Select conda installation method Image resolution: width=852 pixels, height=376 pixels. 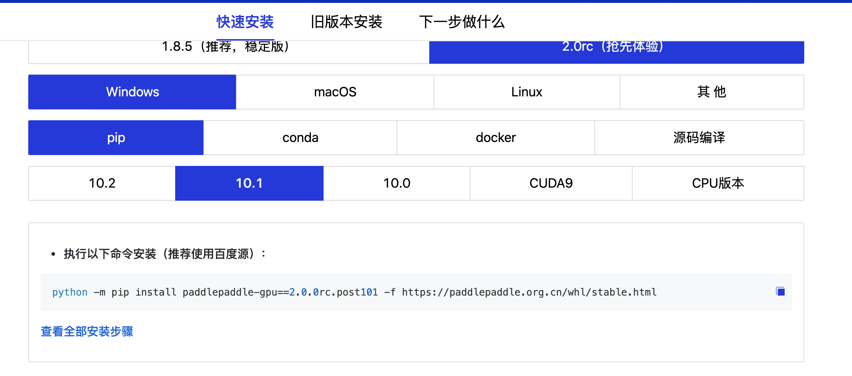(x=300, y=137)
